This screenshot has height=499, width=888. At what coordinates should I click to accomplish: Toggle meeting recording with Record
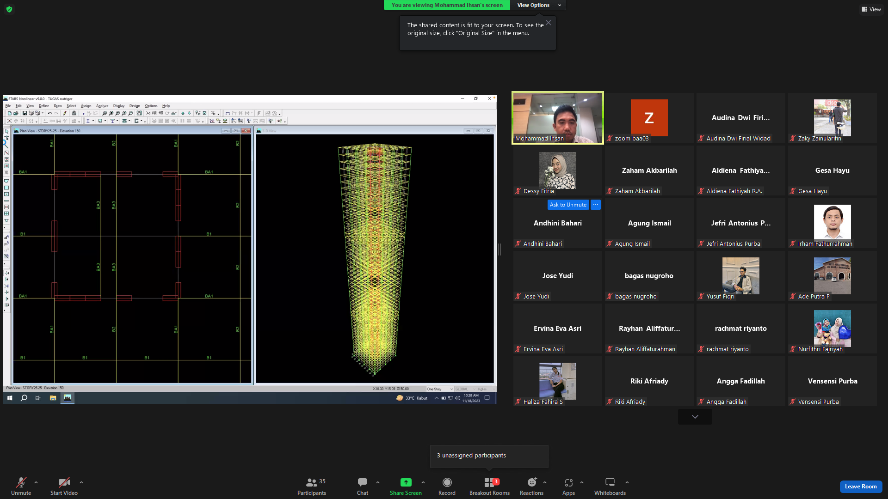click(447, 487)
